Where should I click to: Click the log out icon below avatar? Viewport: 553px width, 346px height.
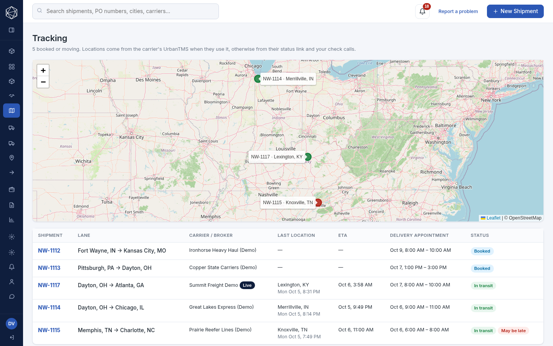(12, 338)
